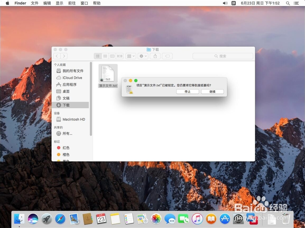Launch Siri from the Dock
The height and width of the screenshot is (228, 305).
33,219
